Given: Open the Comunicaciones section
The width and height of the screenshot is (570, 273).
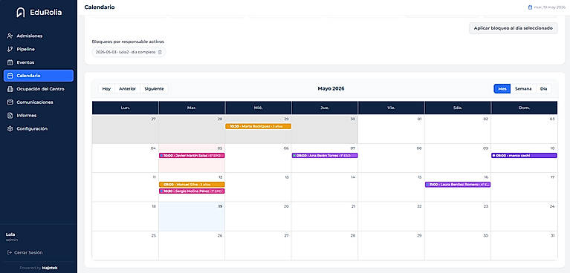Looking at the screenshot, I should click(39, 102).
